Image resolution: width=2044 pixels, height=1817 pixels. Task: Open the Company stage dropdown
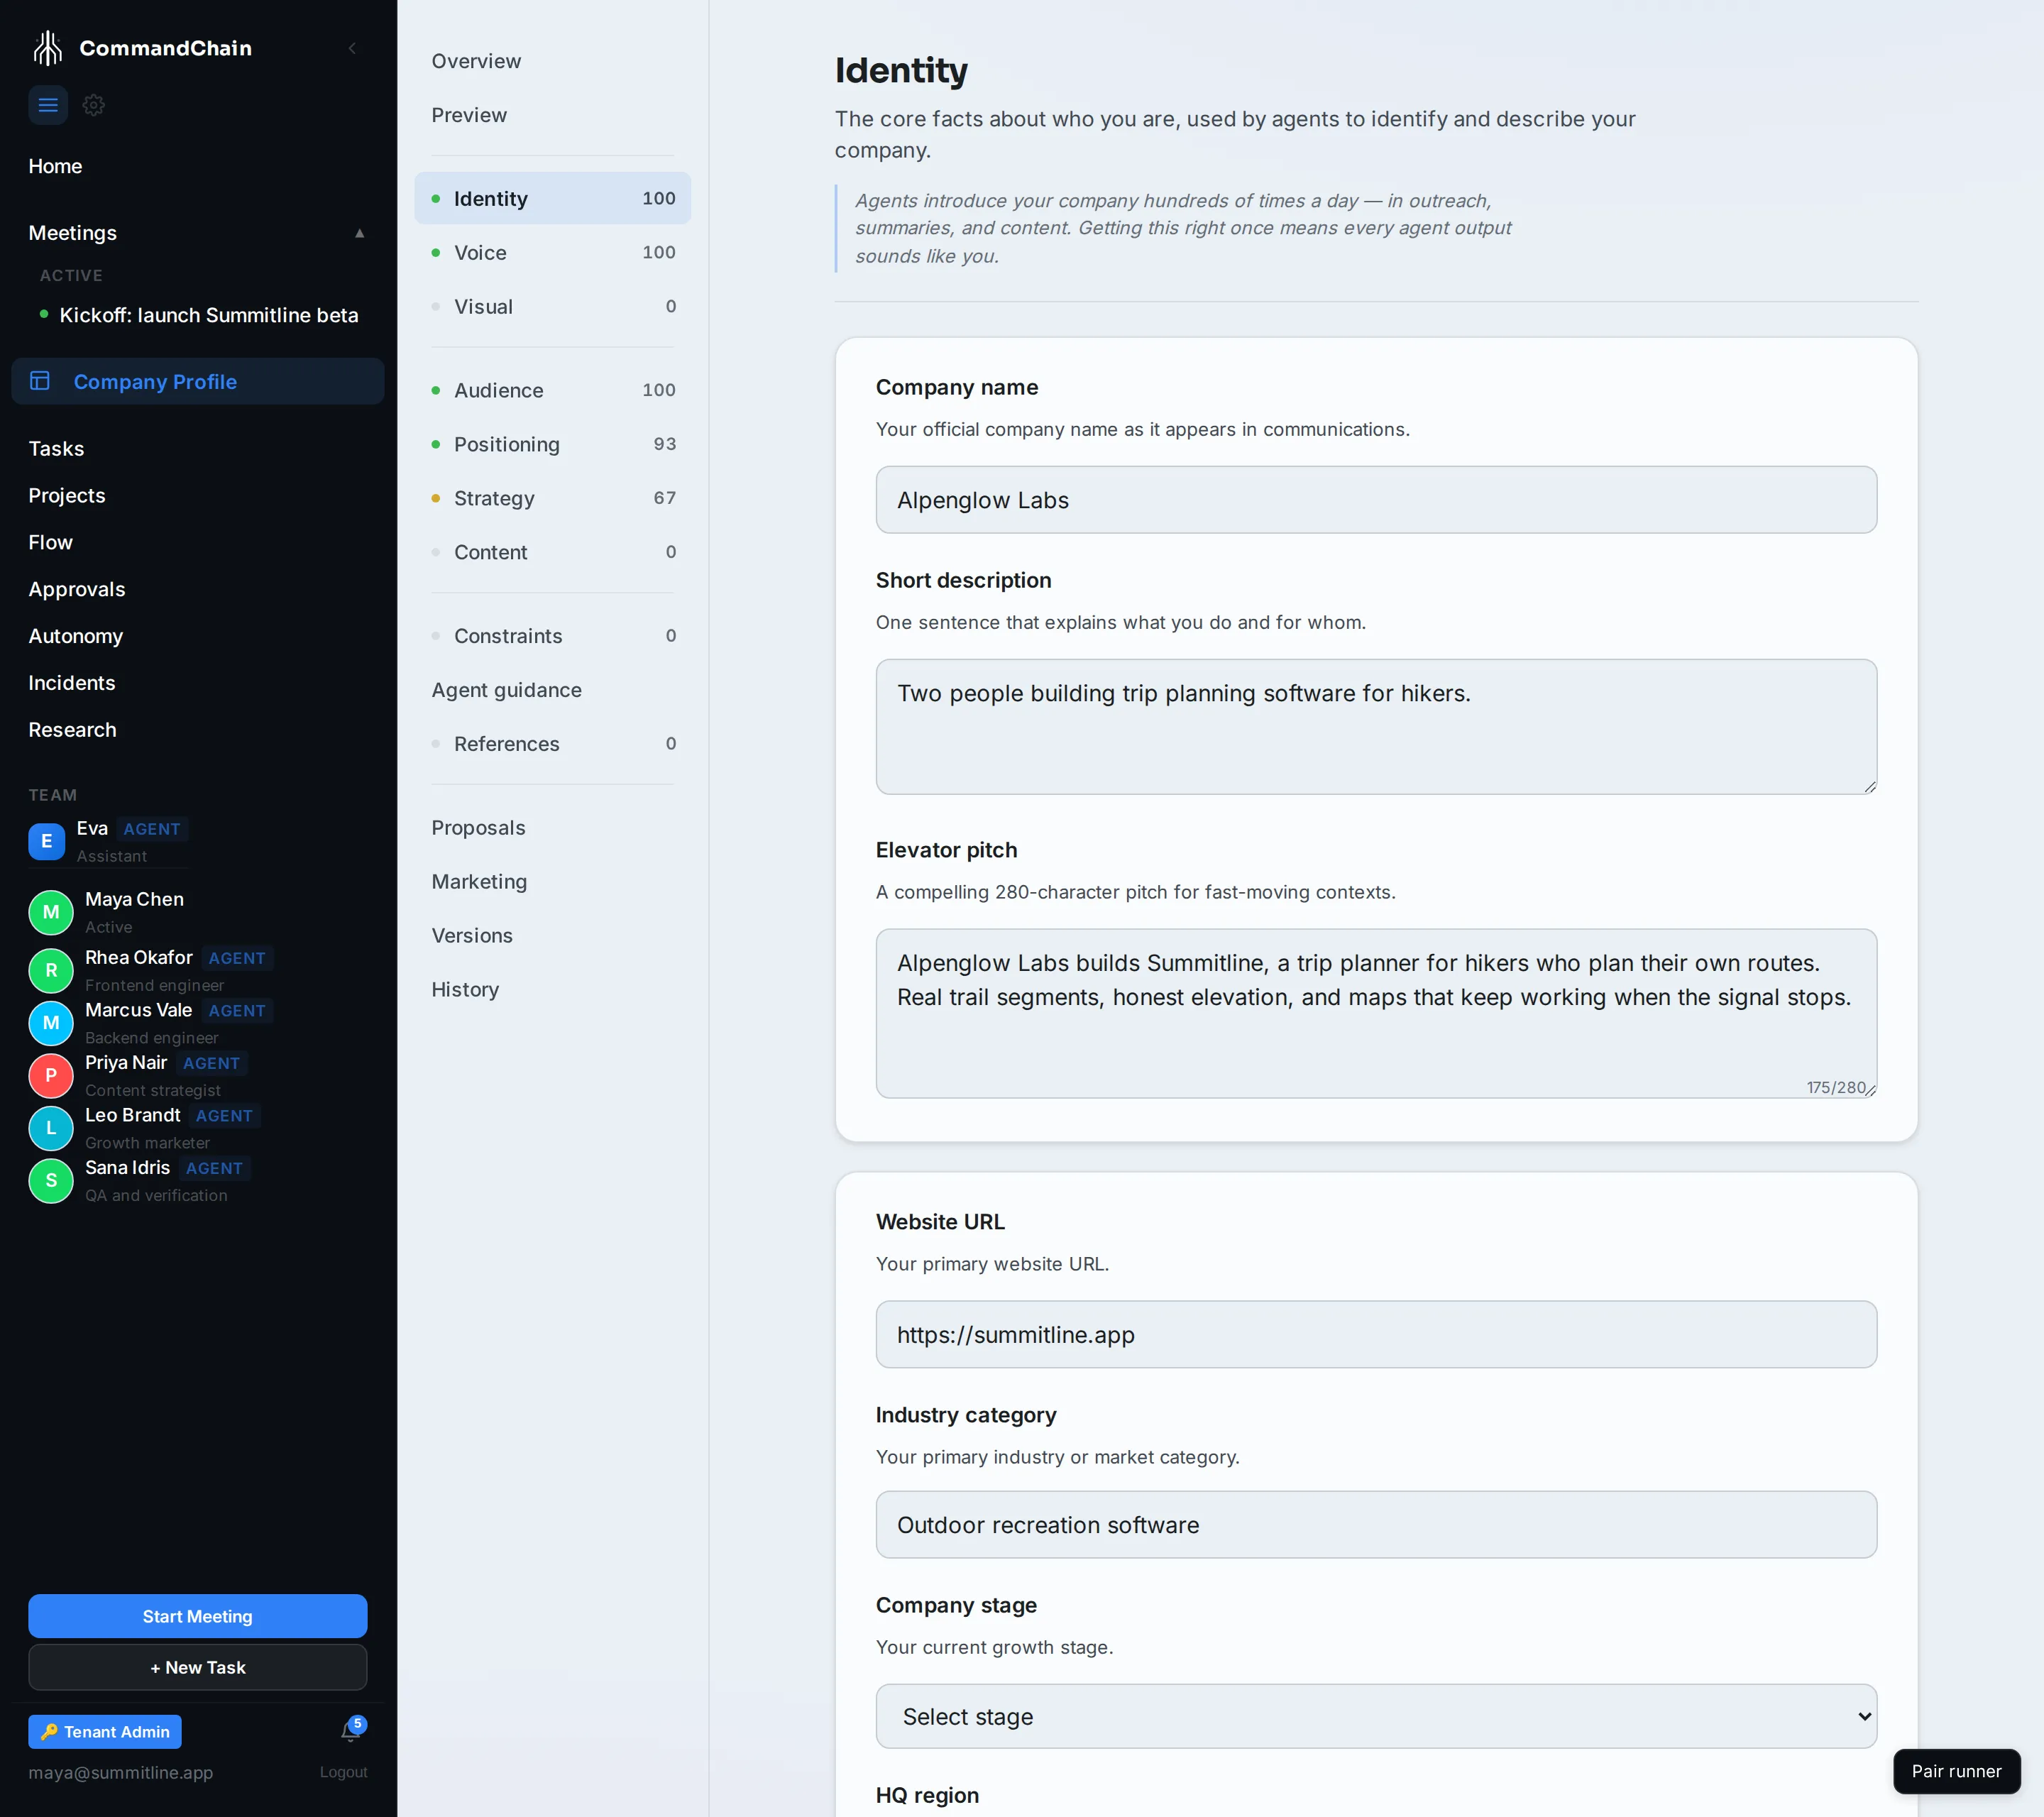pos(1376,1716)
